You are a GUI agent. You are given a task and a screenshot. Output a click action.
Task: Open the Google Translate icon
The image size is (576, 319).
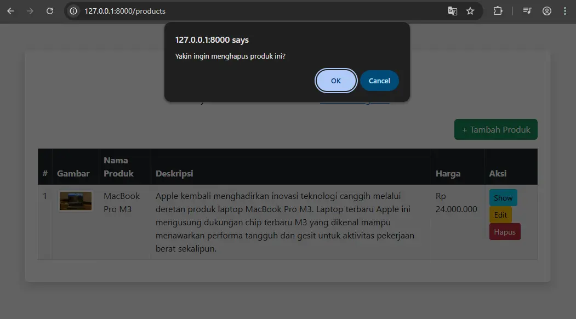452,11
